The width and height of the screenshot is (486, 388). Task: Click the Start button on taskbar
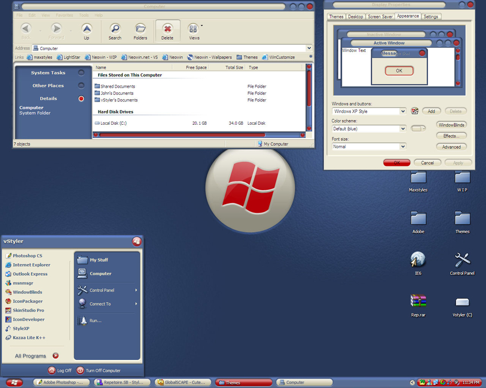14,383
